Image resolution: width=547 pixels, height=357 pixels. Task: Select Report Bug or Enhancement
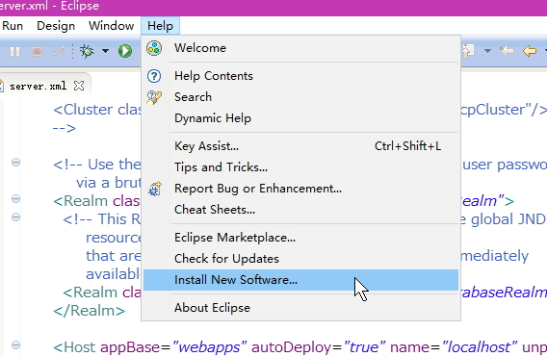pos(300,189)
